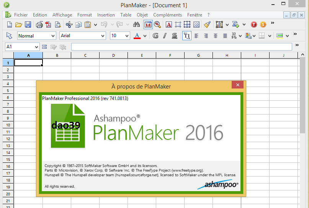
Task: Insert a chart frame using toolbar icon
Action: [219, 25]
